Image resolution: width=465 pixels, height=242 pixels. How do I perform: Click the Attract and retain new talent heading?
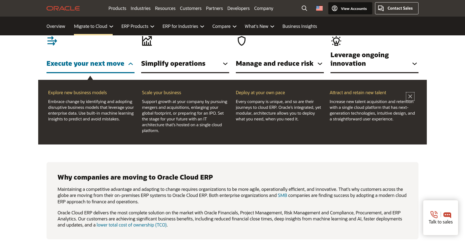point(358,93)
